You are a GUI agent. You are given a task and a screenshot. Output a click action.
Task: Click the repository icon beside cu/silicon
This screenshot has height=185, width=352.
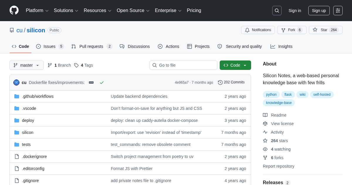coord(12,30)
